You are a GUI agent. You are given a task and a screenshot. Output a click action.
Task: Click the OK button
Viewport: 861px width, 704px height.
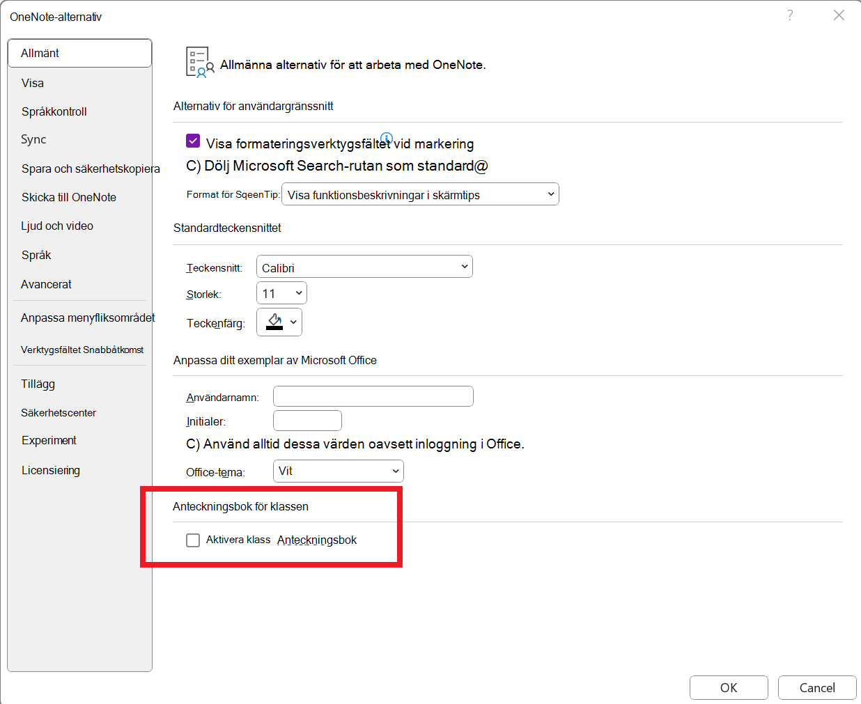pos(729,687)
